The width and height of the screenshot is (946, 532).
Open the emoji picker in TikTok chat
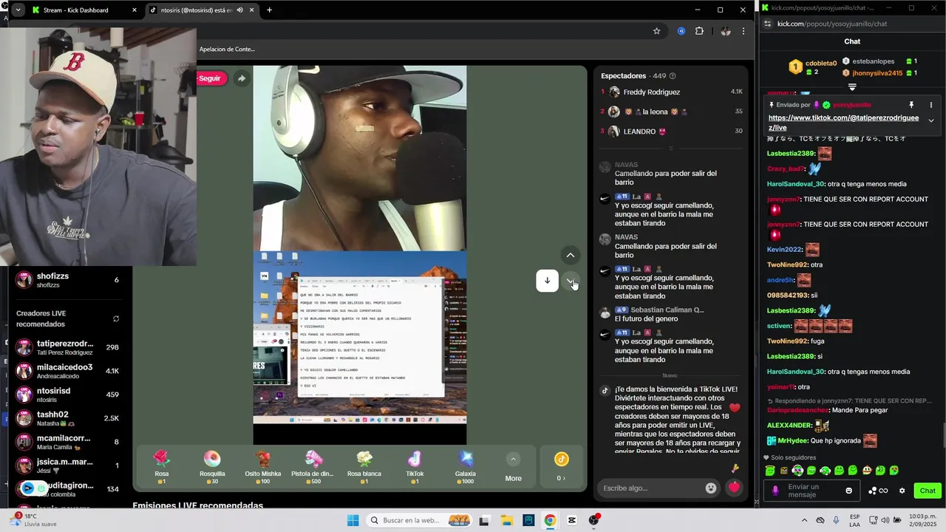coord(711,488)
